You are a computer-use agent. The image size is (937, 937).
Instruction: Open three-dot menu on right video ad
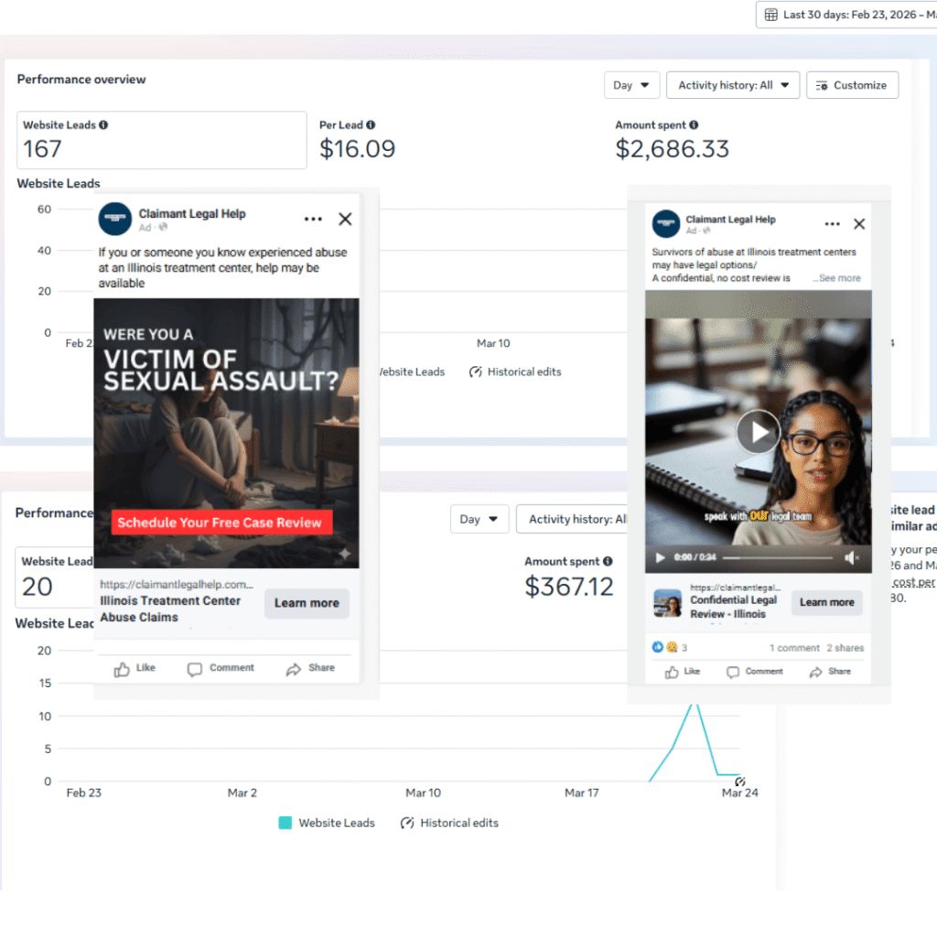coord(832,224)
